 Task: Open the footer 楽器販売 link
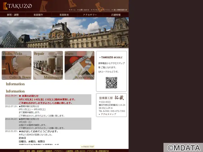coord(49,151)
